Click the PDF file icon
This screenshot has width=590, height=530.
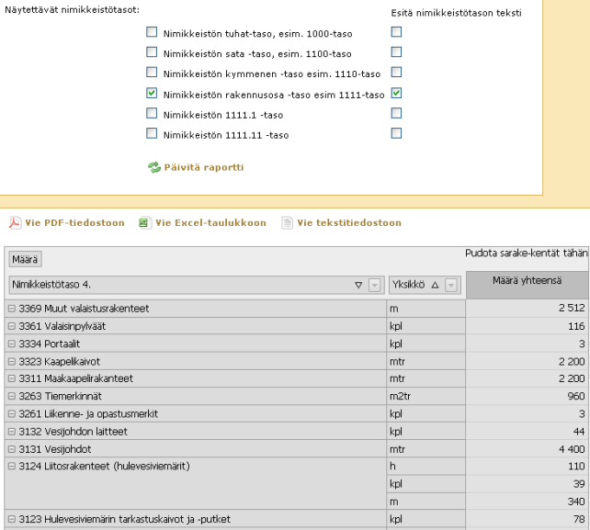[x=16, y=222]
